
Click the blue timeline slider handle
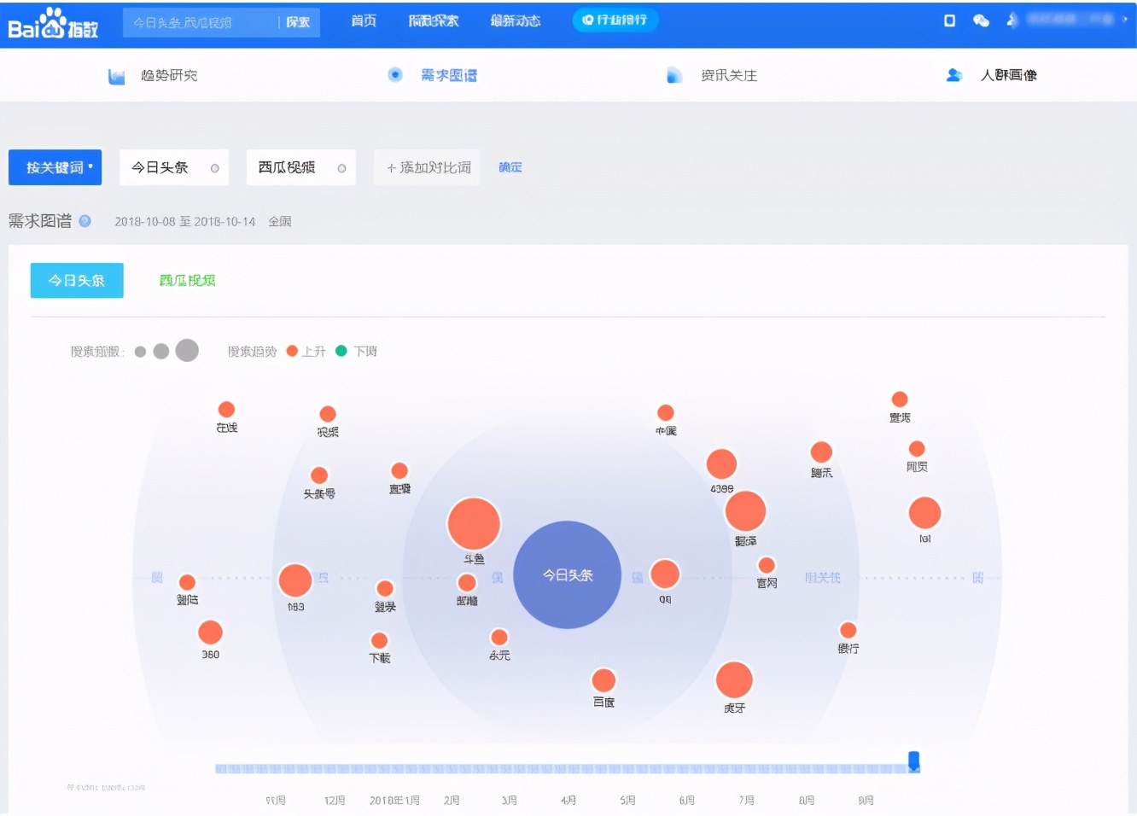click(x=913, y=761)
